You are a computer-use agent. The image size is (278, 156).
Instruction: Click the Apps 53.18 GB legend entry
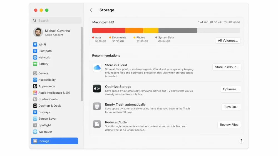coord(99,39)
